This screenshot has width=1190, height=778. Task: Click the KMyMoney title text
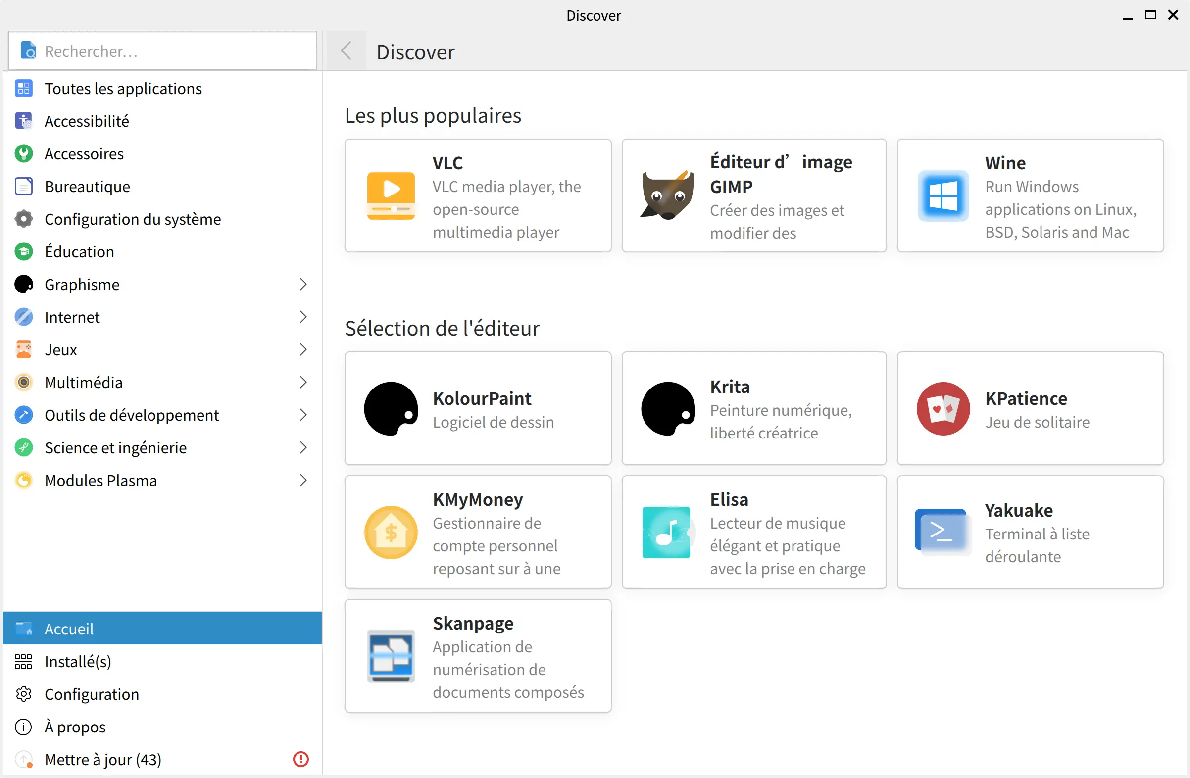[478, 499]
